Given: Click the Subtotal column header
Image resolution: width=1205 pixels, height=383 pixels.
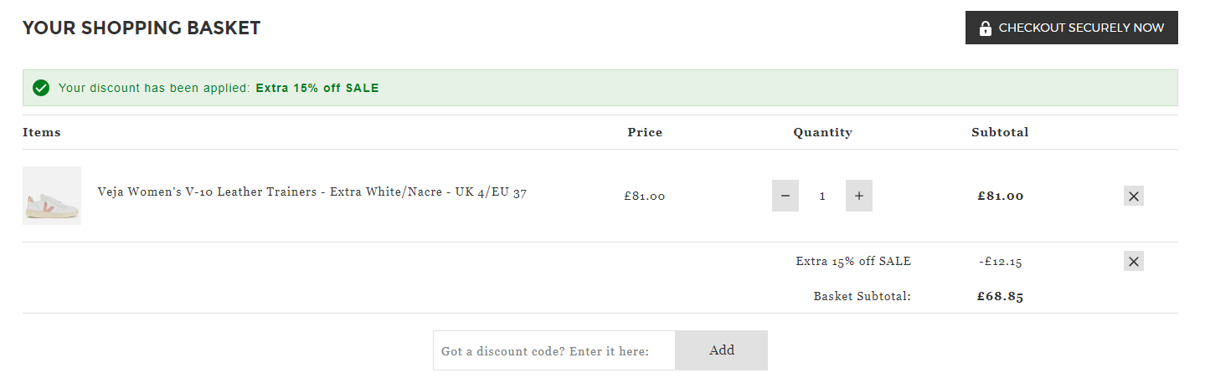Looking at the screenshot, I should point(1000,132).
